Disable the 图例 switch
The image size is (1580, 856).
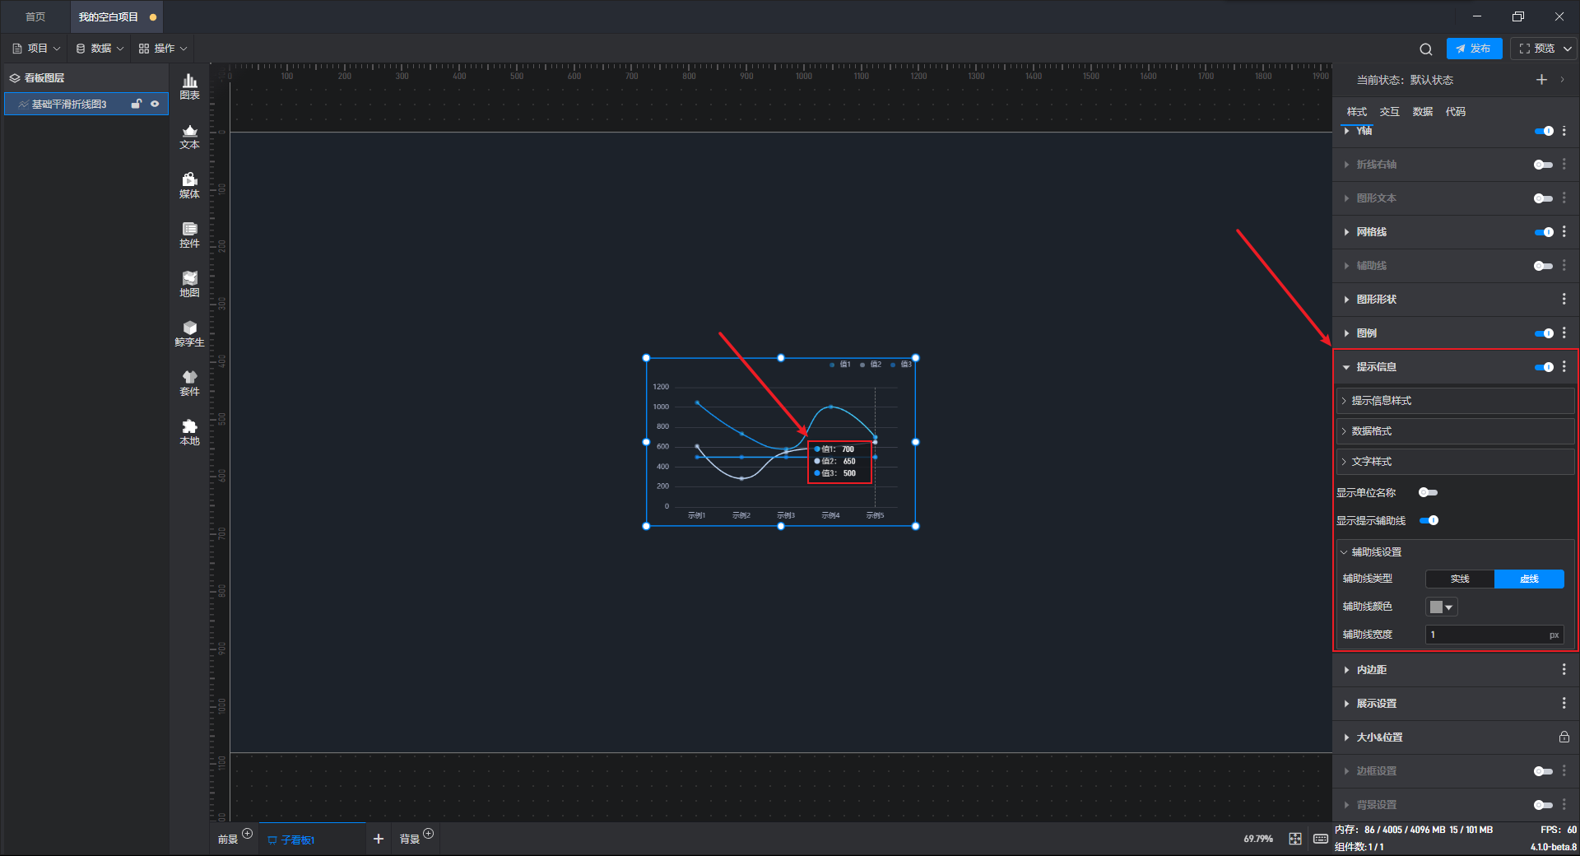(1544, 333)
